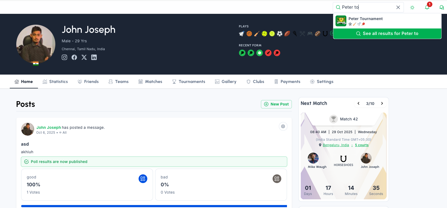Go to the next match using right chevron
447x208 pixels.
382,103
